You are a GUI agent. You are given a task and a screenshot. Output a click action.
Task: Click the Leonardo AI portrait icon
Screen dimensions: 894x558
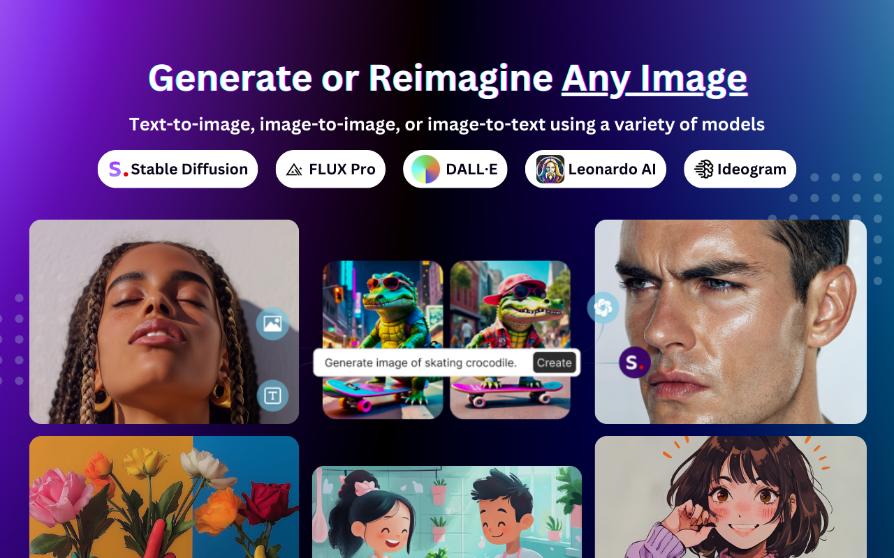pyautogui.click(x=550, y=169)
